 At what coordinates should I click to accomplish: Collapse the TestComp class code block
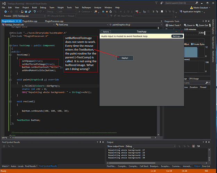[x=10, y=46]
